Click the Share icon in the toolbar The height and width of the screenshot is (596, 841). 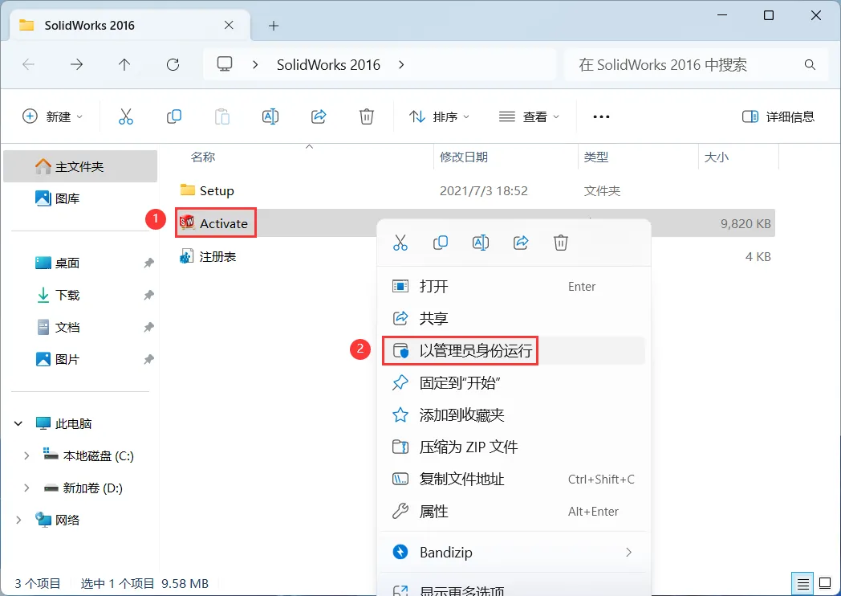point(319,116)
